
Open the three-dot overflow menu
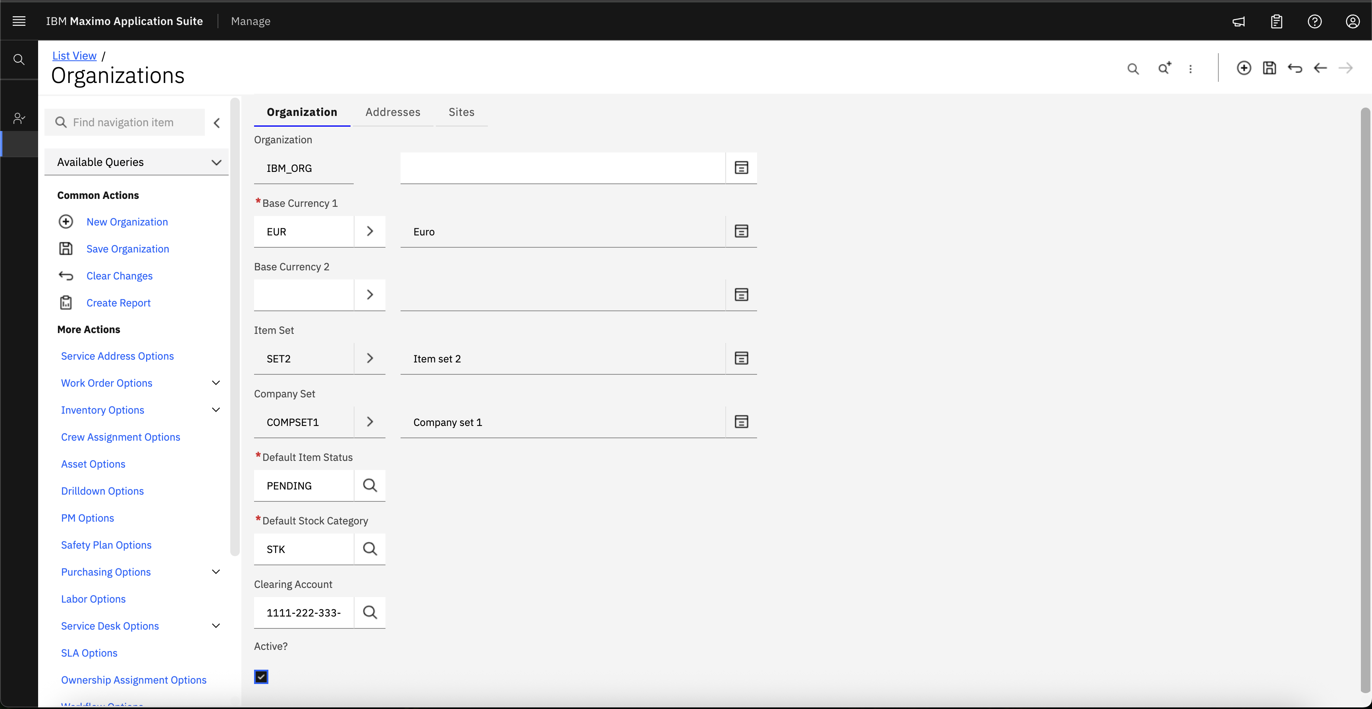tap(1191, 69)
